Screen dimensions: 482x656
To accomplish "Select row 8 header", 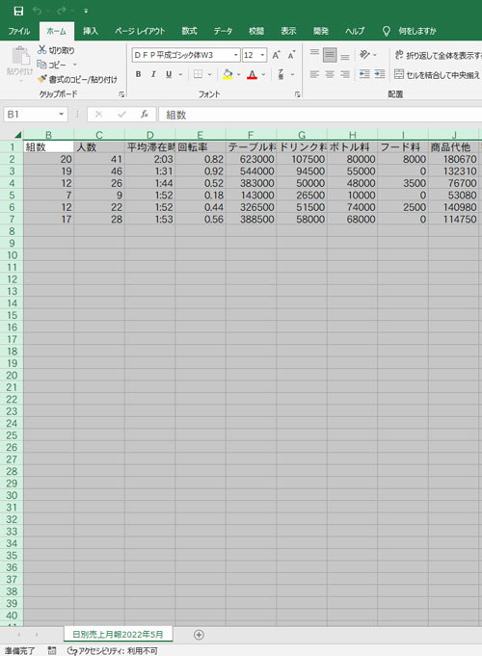I will click(x=12, y=231).
